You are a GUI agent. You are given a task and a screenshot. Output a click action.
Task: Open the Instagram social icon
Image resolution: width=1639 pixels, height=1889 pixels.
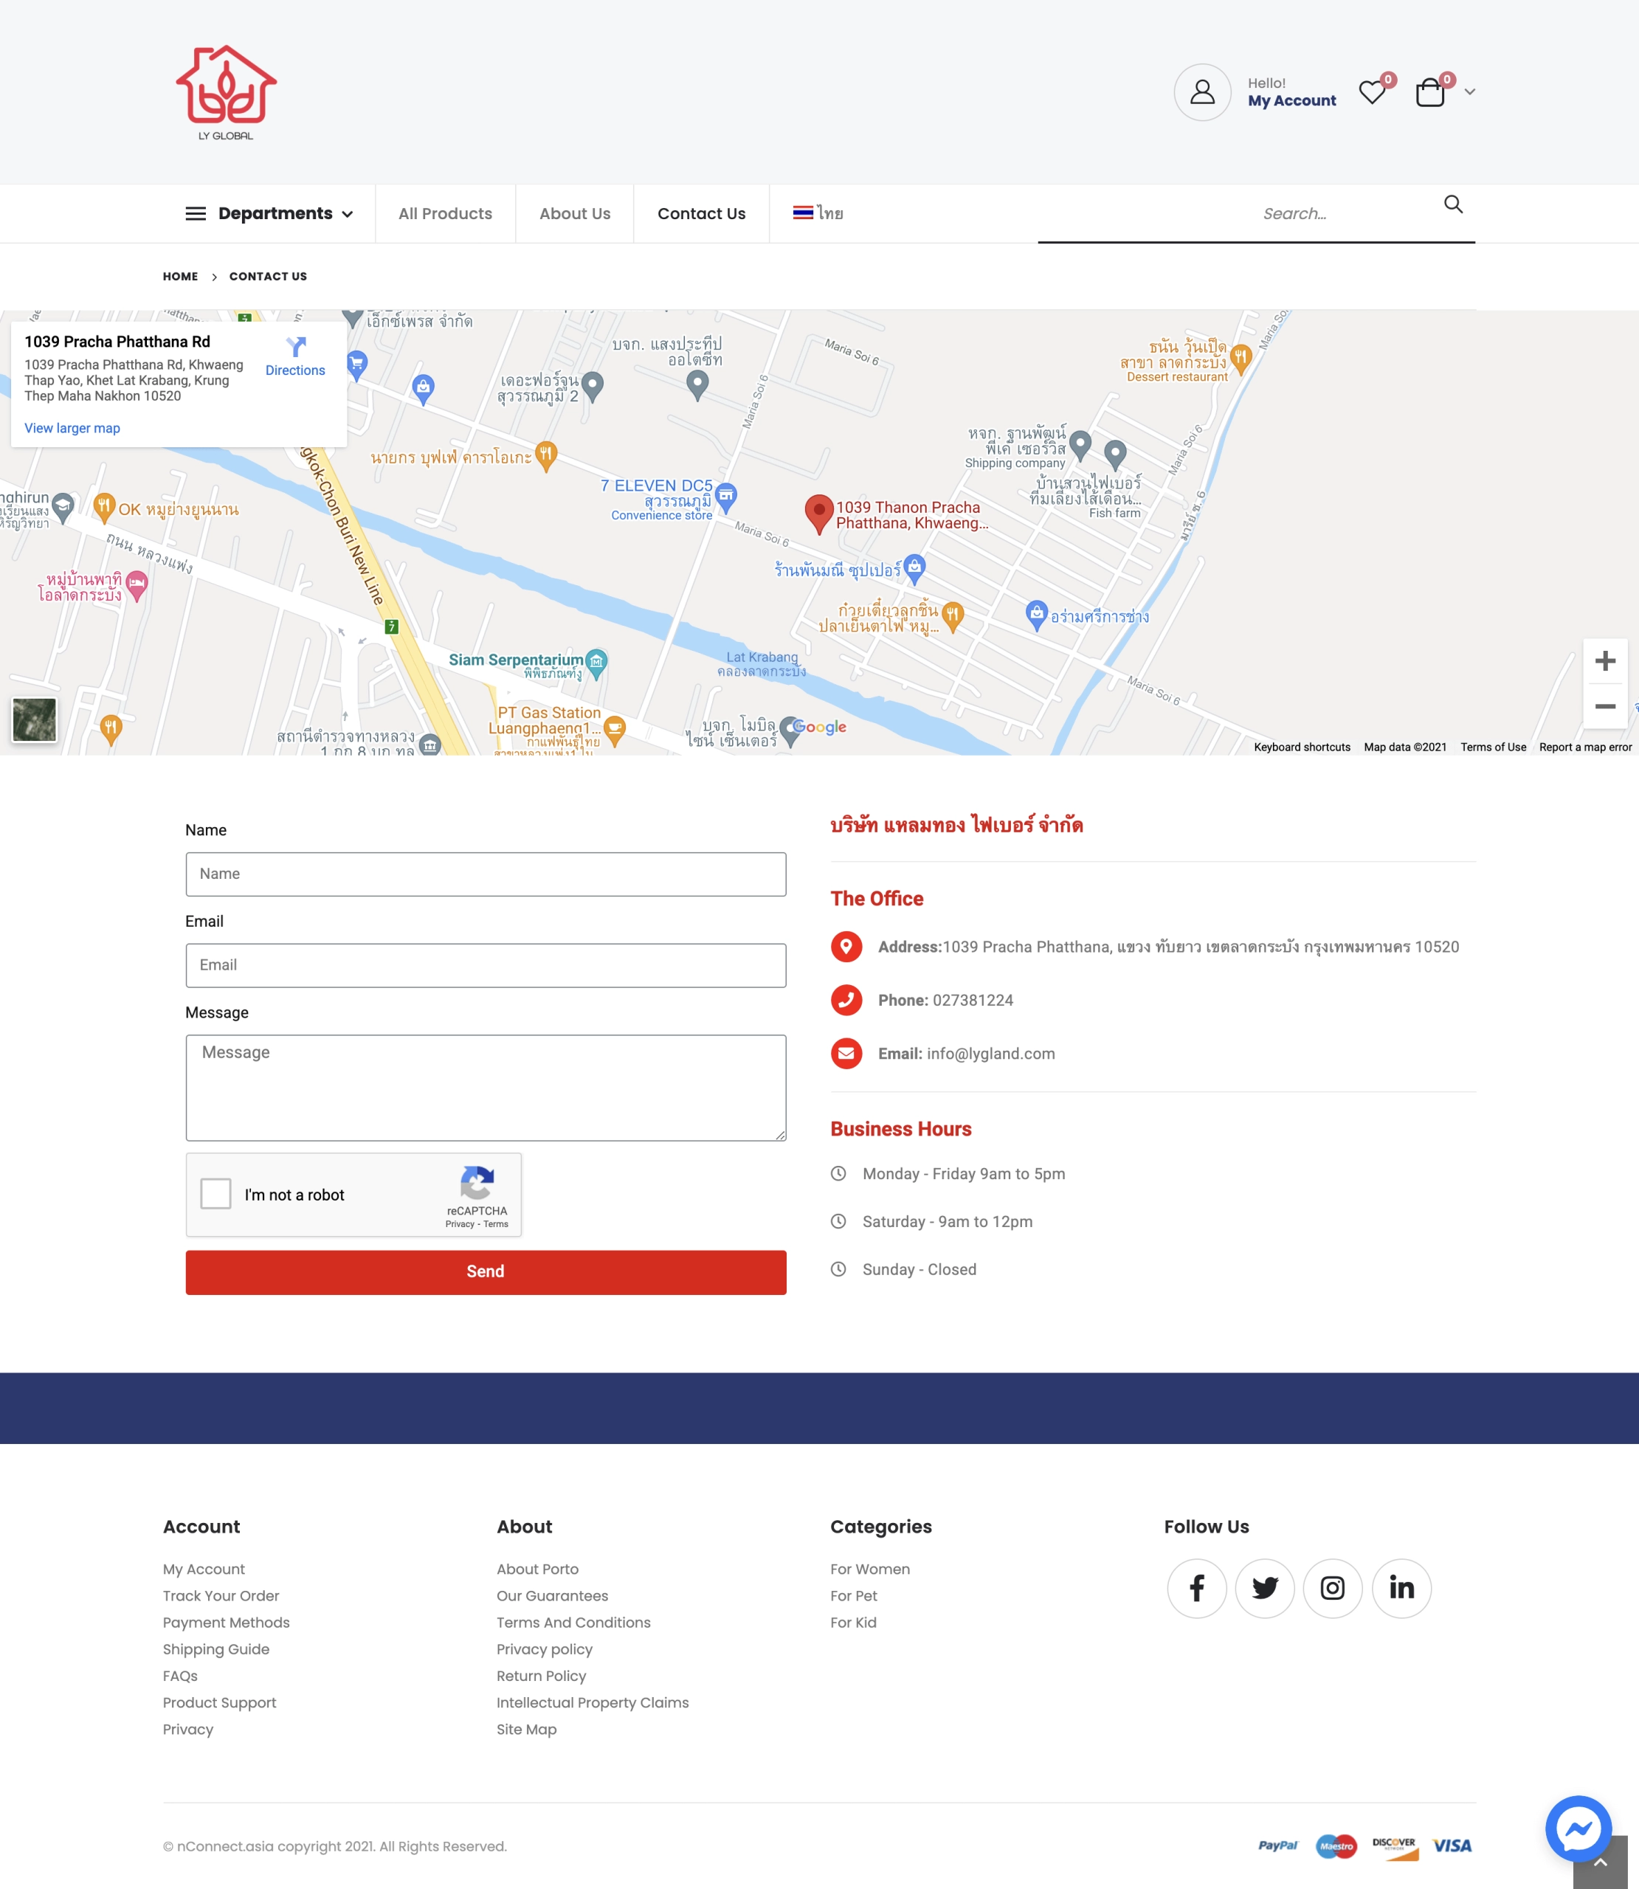[x=1332, y=1588]
